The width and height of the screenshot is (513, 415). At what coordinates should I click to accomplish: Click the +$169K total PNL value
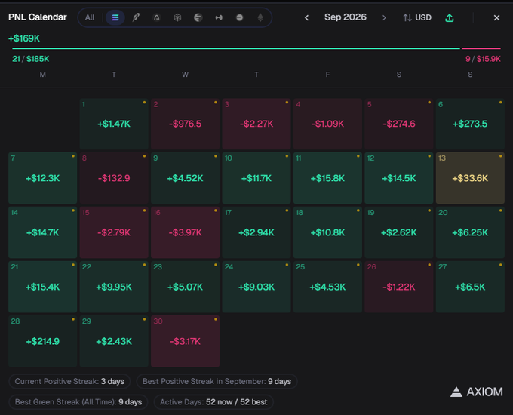(x=24, y=38)
